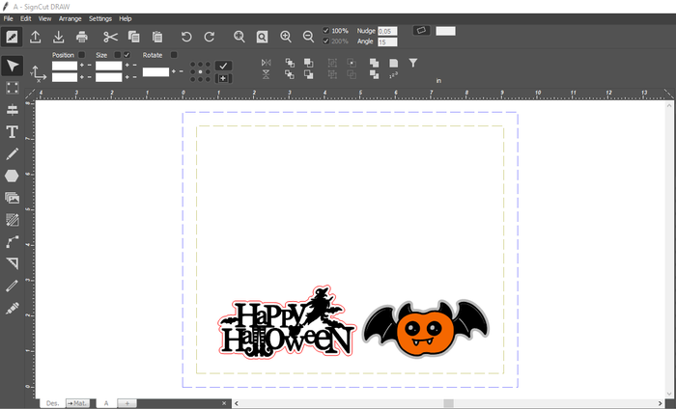Screen dimensions: 676x409
Task: Toggle the first Size checkbox
Action: tap(117, 55)
